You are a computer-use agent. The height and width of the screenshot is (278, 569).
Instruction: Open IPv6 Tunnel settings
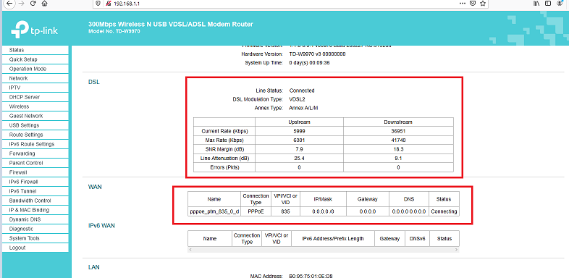(35, 191)
